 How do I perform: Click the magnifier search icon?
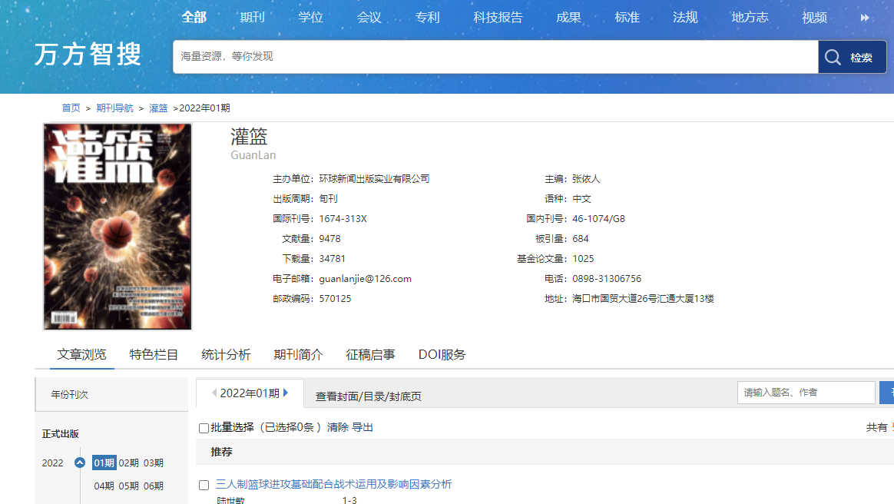(833, 57)
